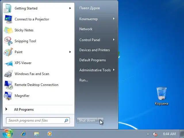
Task: Select the Корзина recycle bin desktop icon
Action: [162, 96]
